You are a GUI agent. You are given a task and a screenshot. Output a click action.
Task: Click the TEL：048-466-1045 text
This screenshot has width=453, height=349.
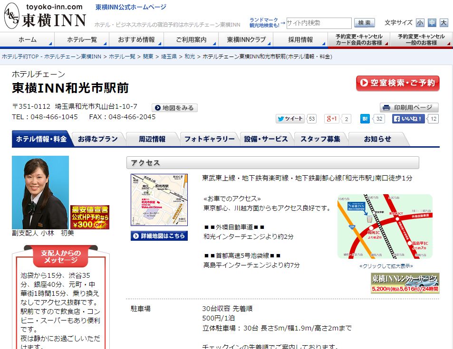point(45,117)
